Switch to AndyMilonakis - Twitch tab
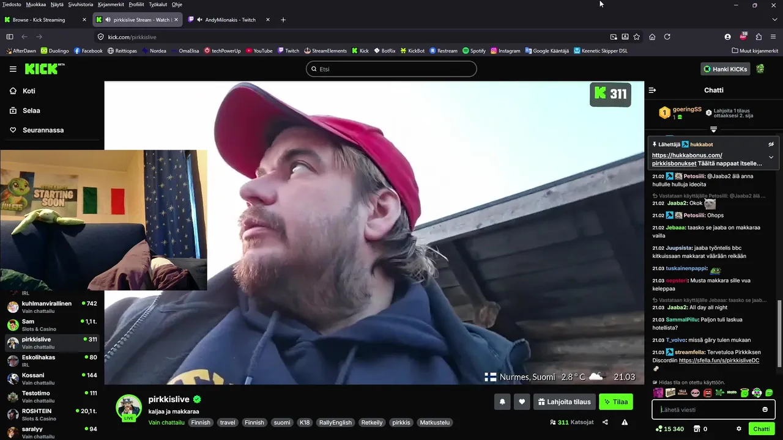Screen dimensions: 783x440 230,20
